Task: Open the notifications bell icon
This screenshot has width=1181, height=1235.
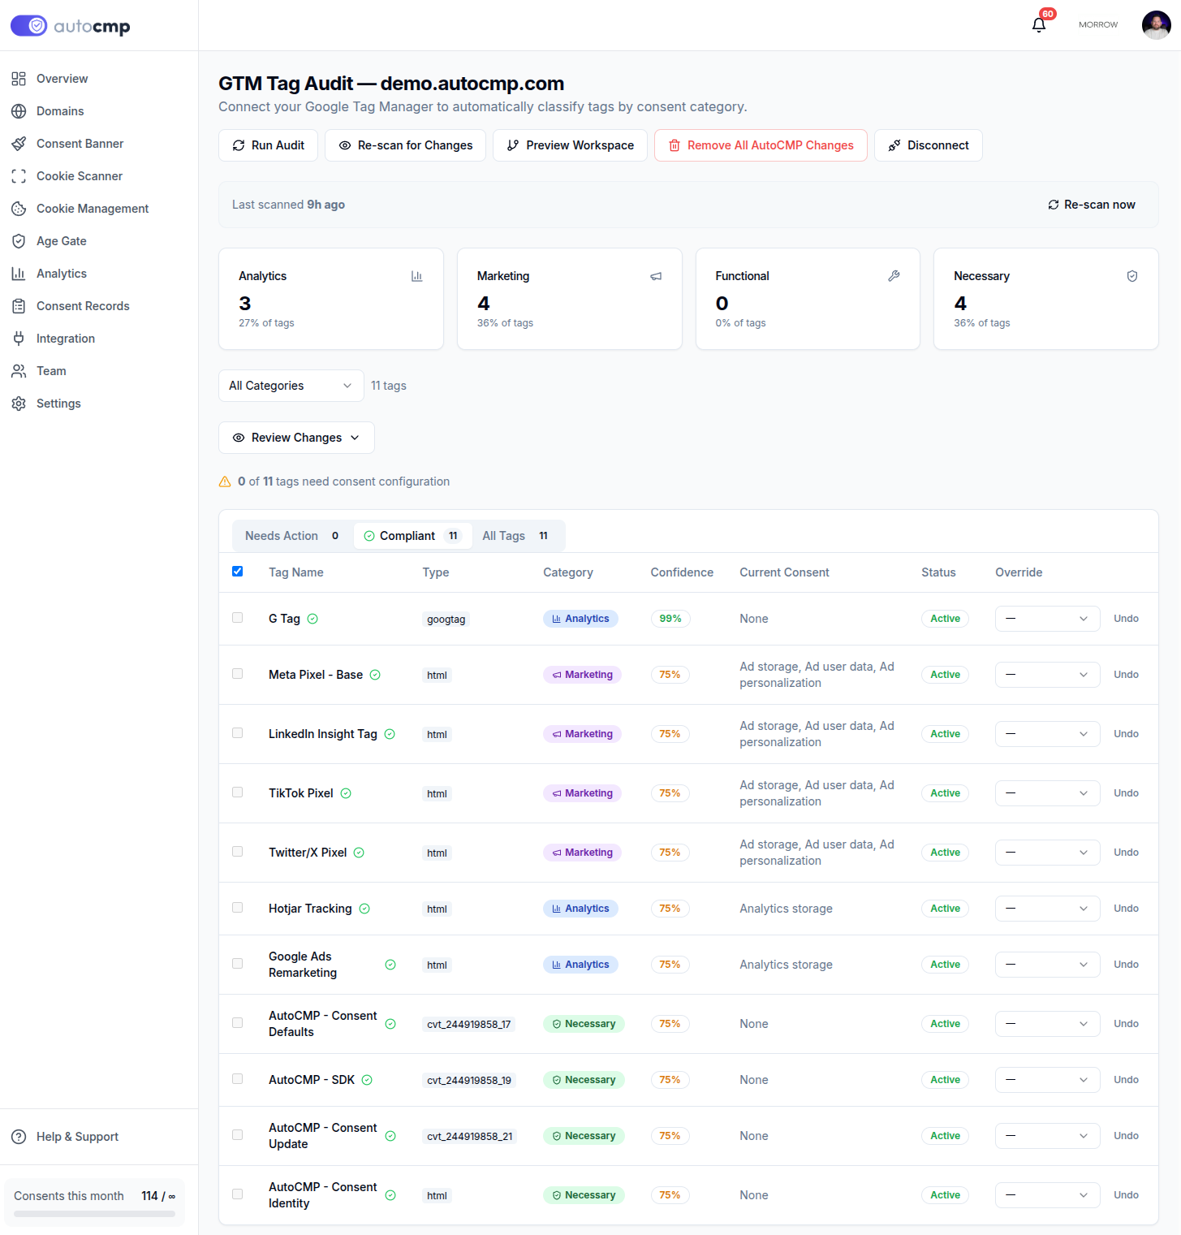Action: (1039, 24)
